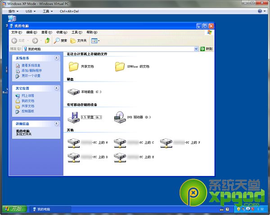The image size is (270, 215).
Task: Select the 本地磁盘 (C:) drive icon
Action: (x=73, y=92)
